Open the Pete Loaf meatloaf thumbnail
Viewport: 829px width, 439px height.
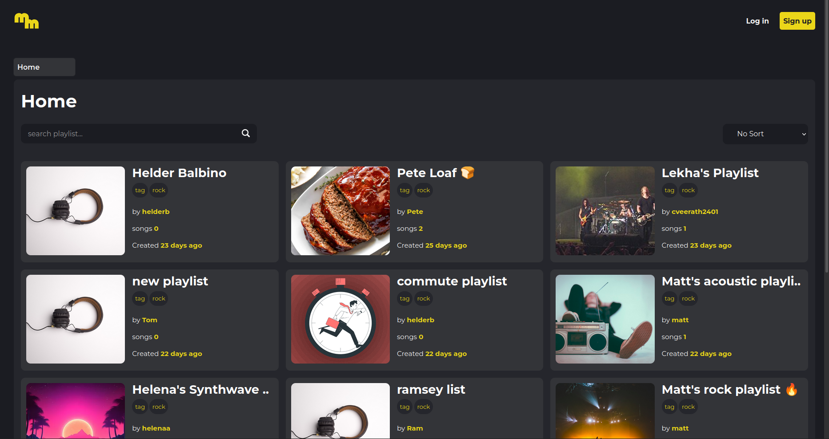340,211
